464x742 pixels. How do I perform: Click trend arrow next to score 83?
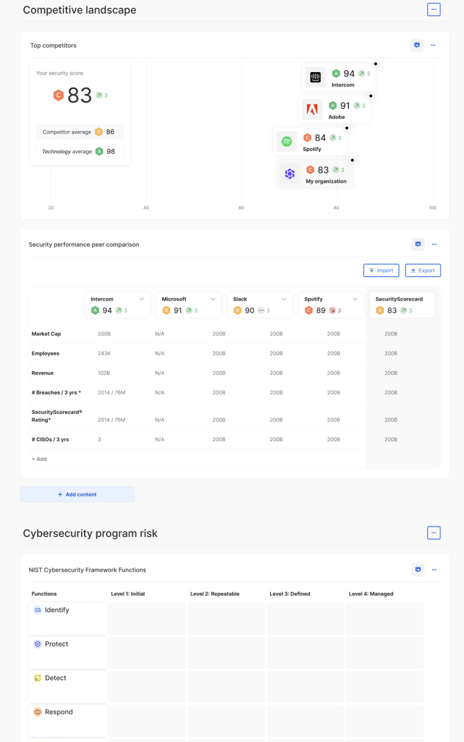coord(99,95)
